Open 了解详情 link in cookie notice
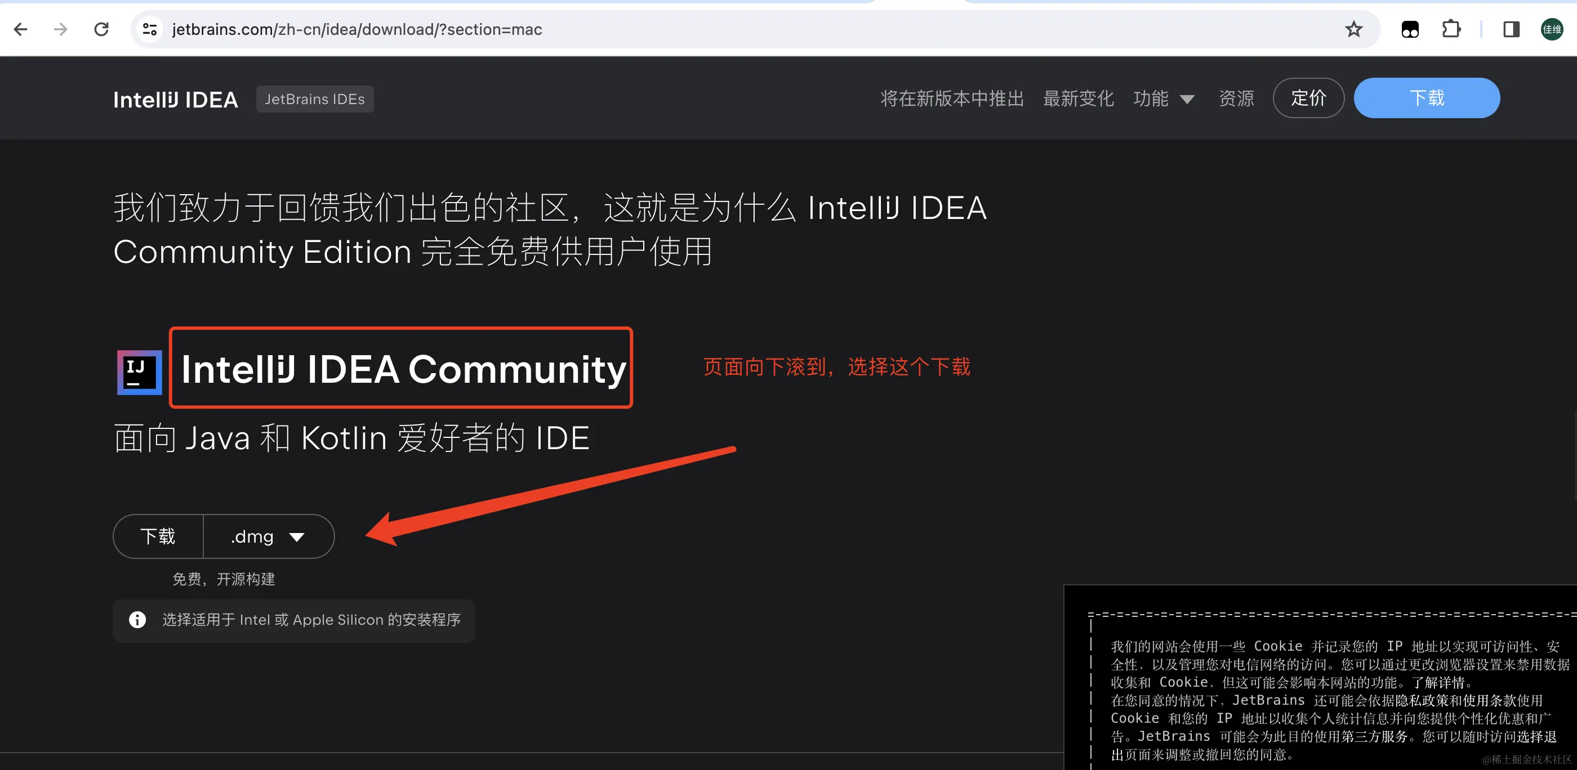 point(1438,682)
